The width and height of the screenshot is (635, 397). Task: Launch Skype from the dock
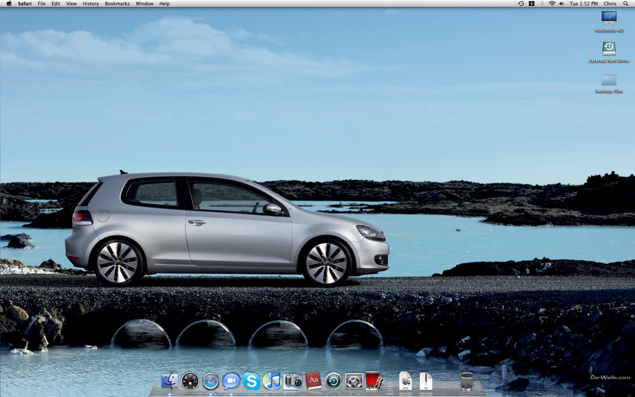pyautogui.click(x=252, y=381)
